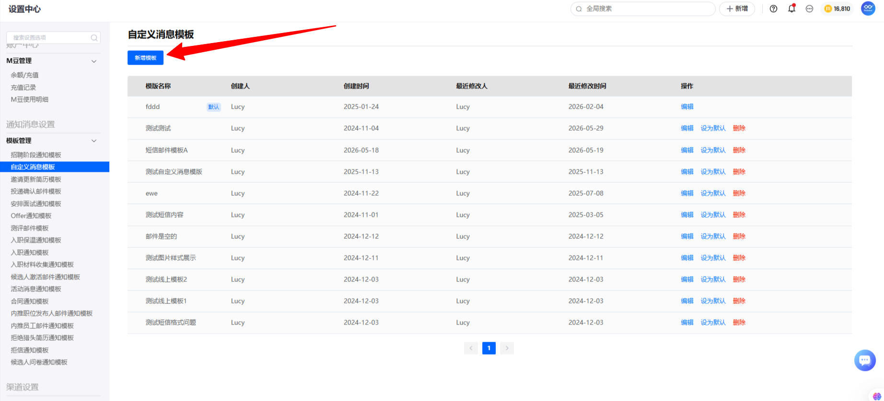
Task: Open 邀请更新简历模板 in sidebar
Action: (x=36, y=179)
